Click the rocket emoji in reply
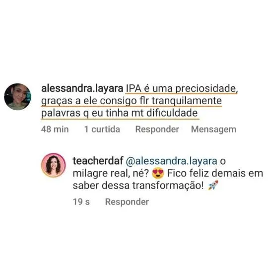This screenshot has height=268, width=268. click(213, 185)
